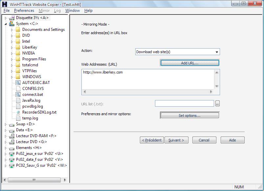The height and width of the screenshot is (191, 264).
Task: Expand the Data E: drive node
Action: click(6, 130)
